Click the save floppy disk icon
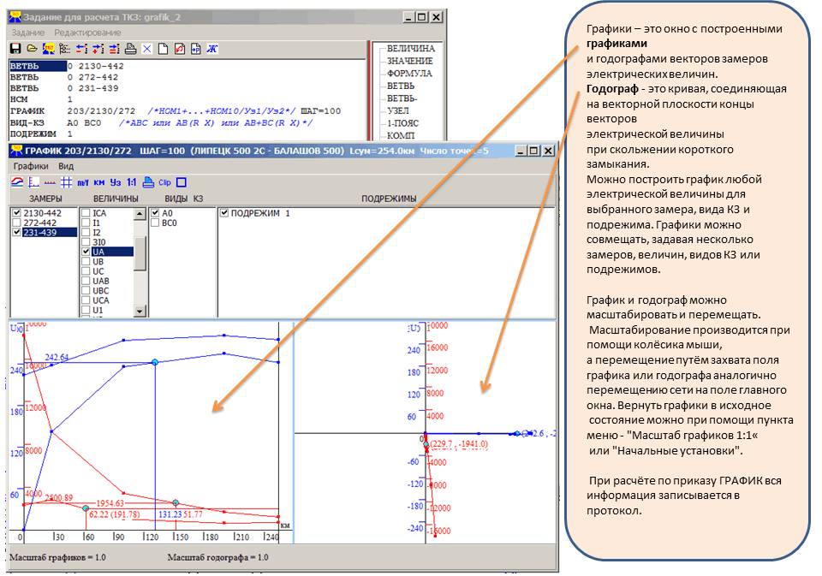This screenshot has width=822, height=576. 15,49
